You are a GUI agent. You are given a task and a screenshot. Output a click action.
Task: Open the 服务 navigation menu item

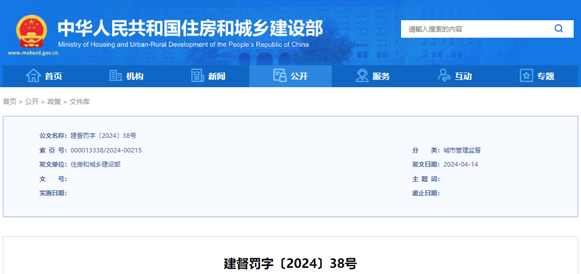point(381,77)
